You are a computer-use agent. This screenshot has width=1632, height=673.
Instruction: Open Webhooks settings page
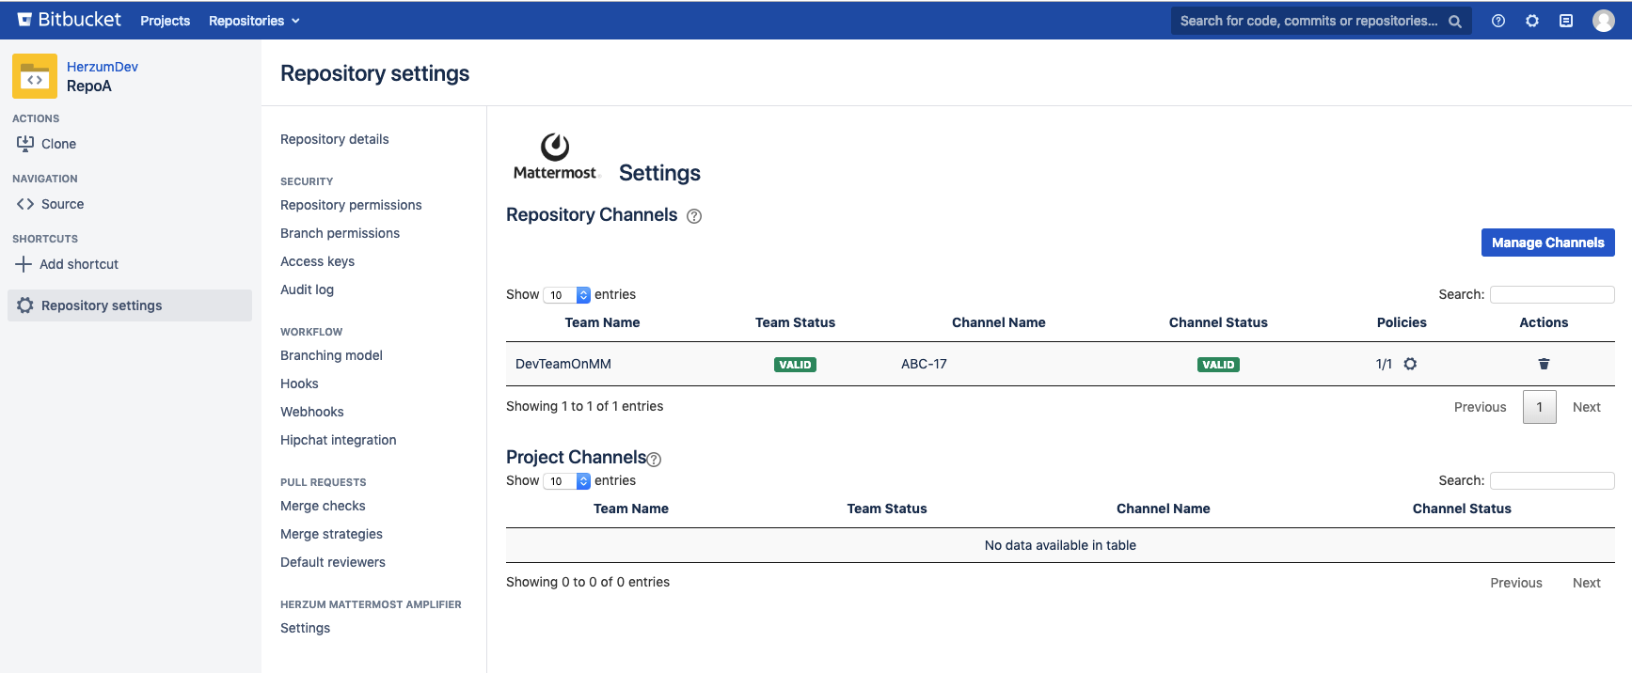[x=311, y=412]
